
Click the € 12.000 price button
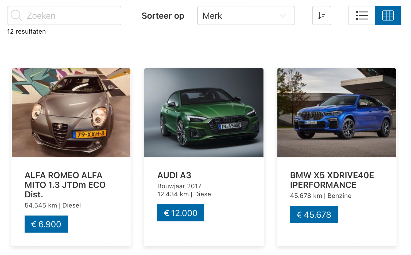click(181, 213)
